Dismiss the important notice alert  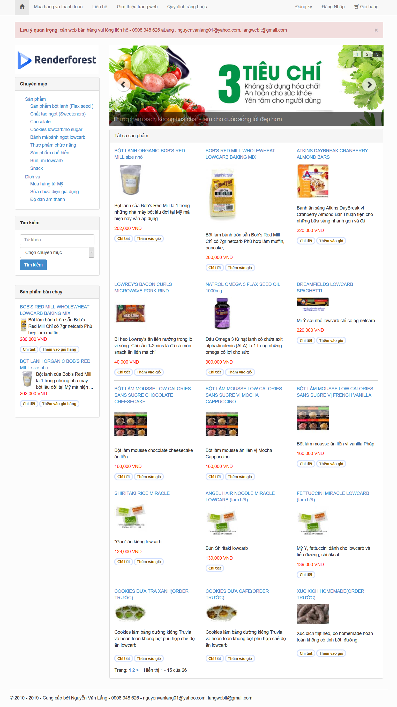[376, 30]
